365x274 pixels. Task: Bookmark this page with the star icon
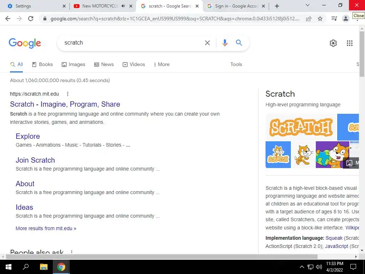(x=320, y=19)
